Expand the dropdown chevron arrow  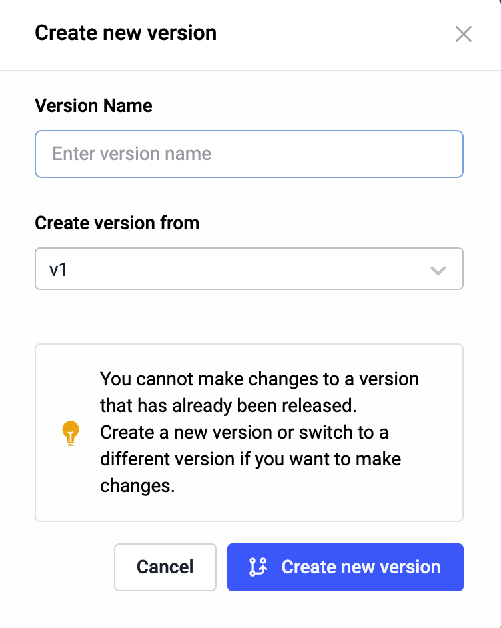pyautogui.click(x=438, y=270)
